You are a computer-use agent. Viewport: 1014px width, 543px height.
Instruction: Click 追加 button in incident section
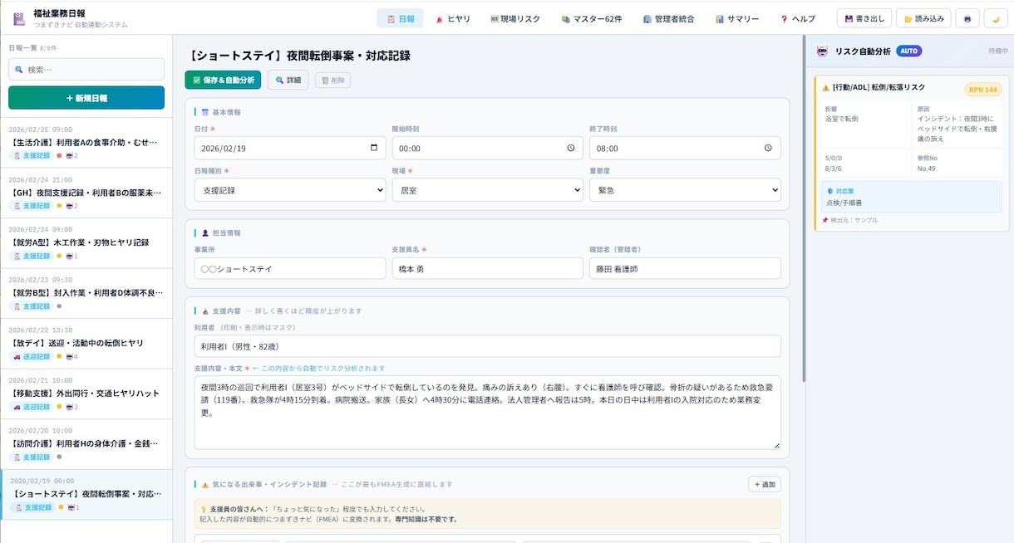(x=764, y=484)
